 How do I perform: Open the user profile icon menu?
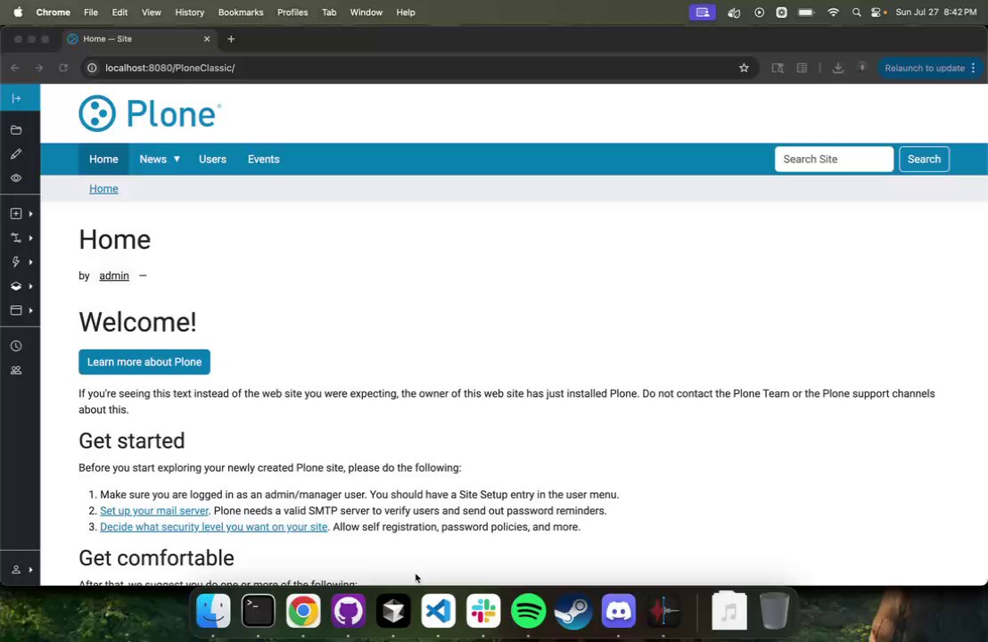point(16,570)
